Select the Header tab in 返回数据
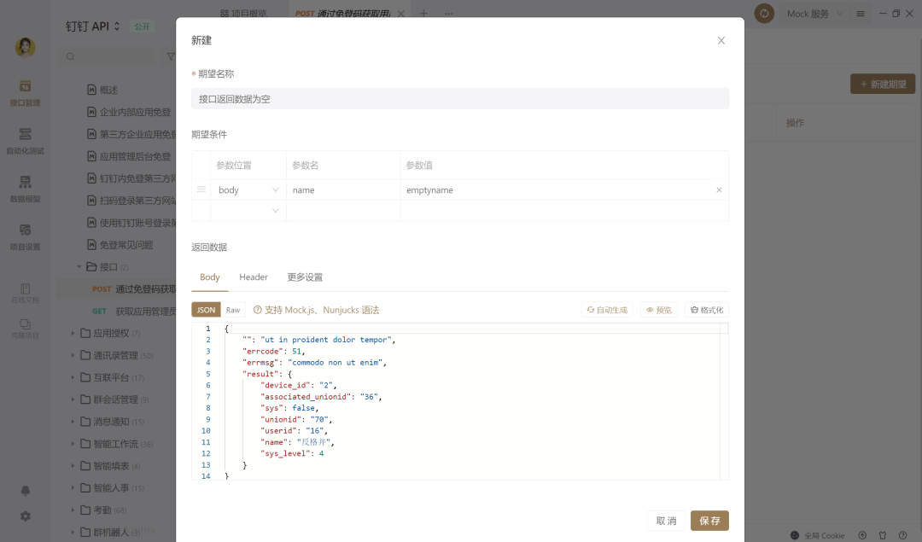 (253, 277)
